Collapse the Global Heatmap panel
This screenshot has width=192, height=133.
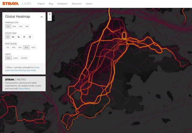[x=42, y=17]
